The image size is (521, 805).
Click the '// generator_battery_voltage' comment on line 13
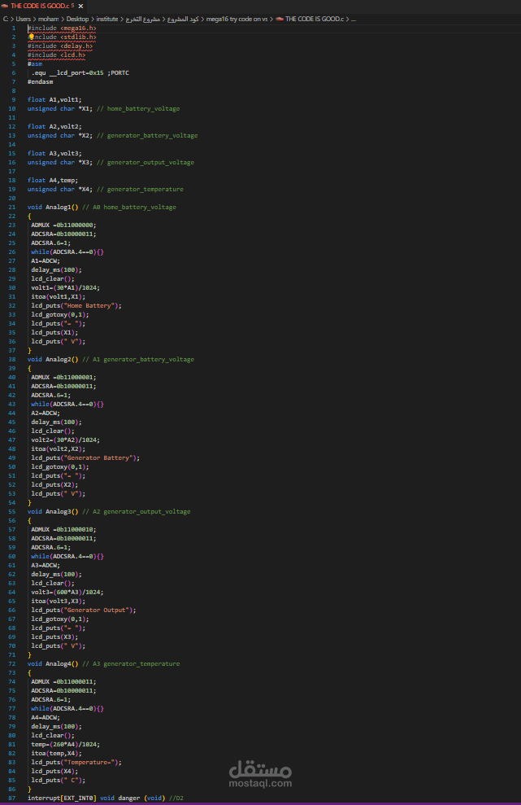point(147,136)
